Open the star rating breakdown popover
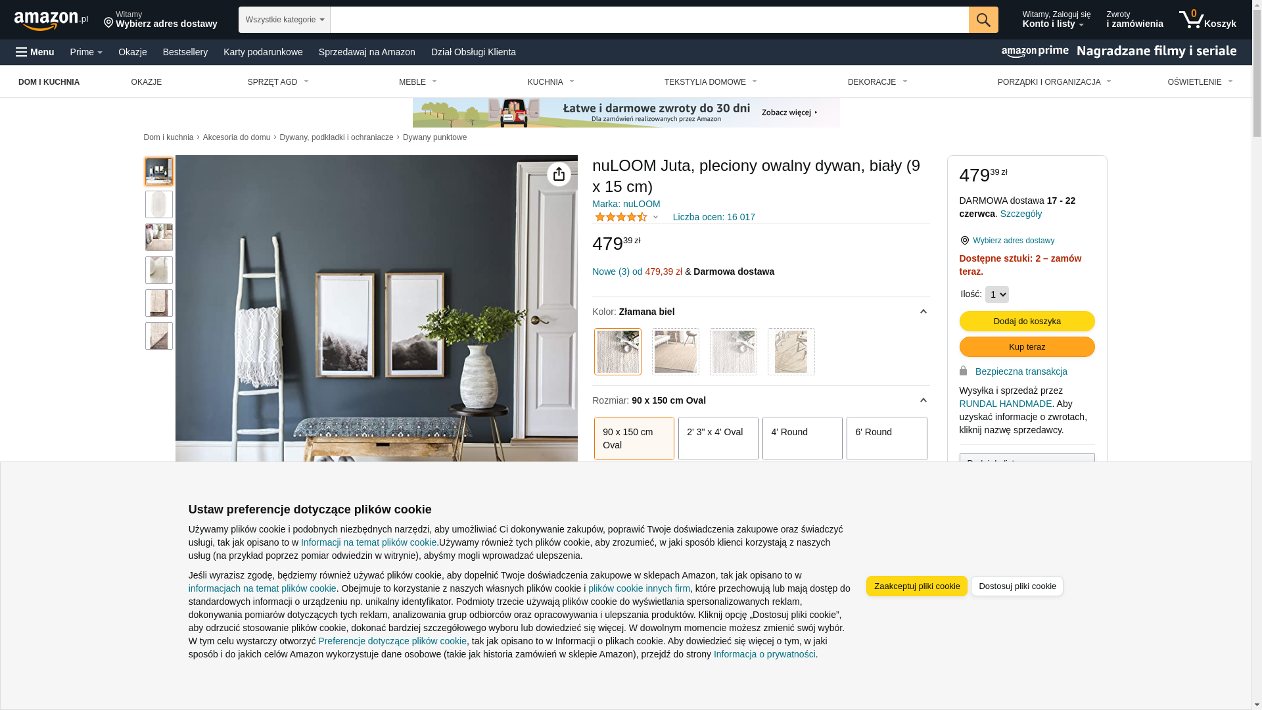The height and width of the screenshot is (710, 1262). pyautogui.click(x=626, y=217)
